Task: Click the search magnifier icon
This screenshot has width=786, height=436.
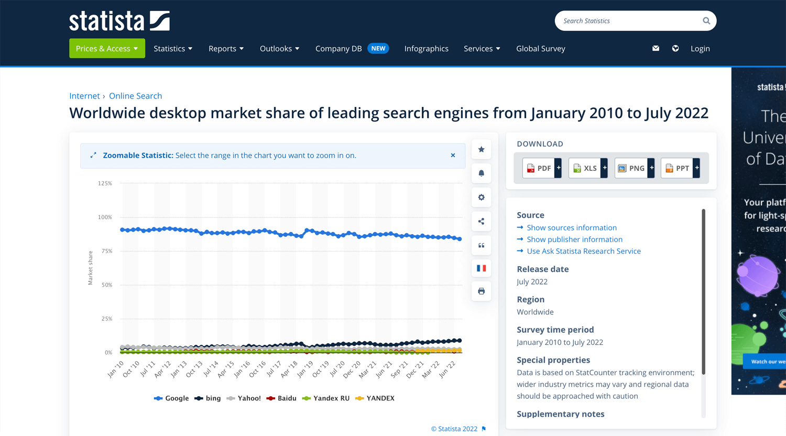Action: (x=706, y=21)
